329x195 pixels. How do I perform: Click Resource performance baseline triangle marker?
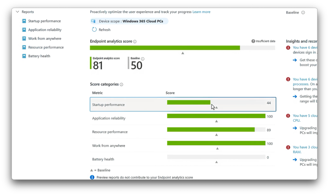217,135
